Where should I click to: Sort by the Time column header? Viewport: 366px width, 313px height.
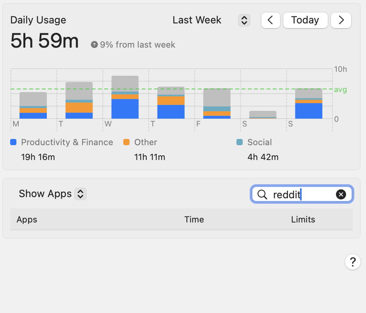tap(194, 219)
